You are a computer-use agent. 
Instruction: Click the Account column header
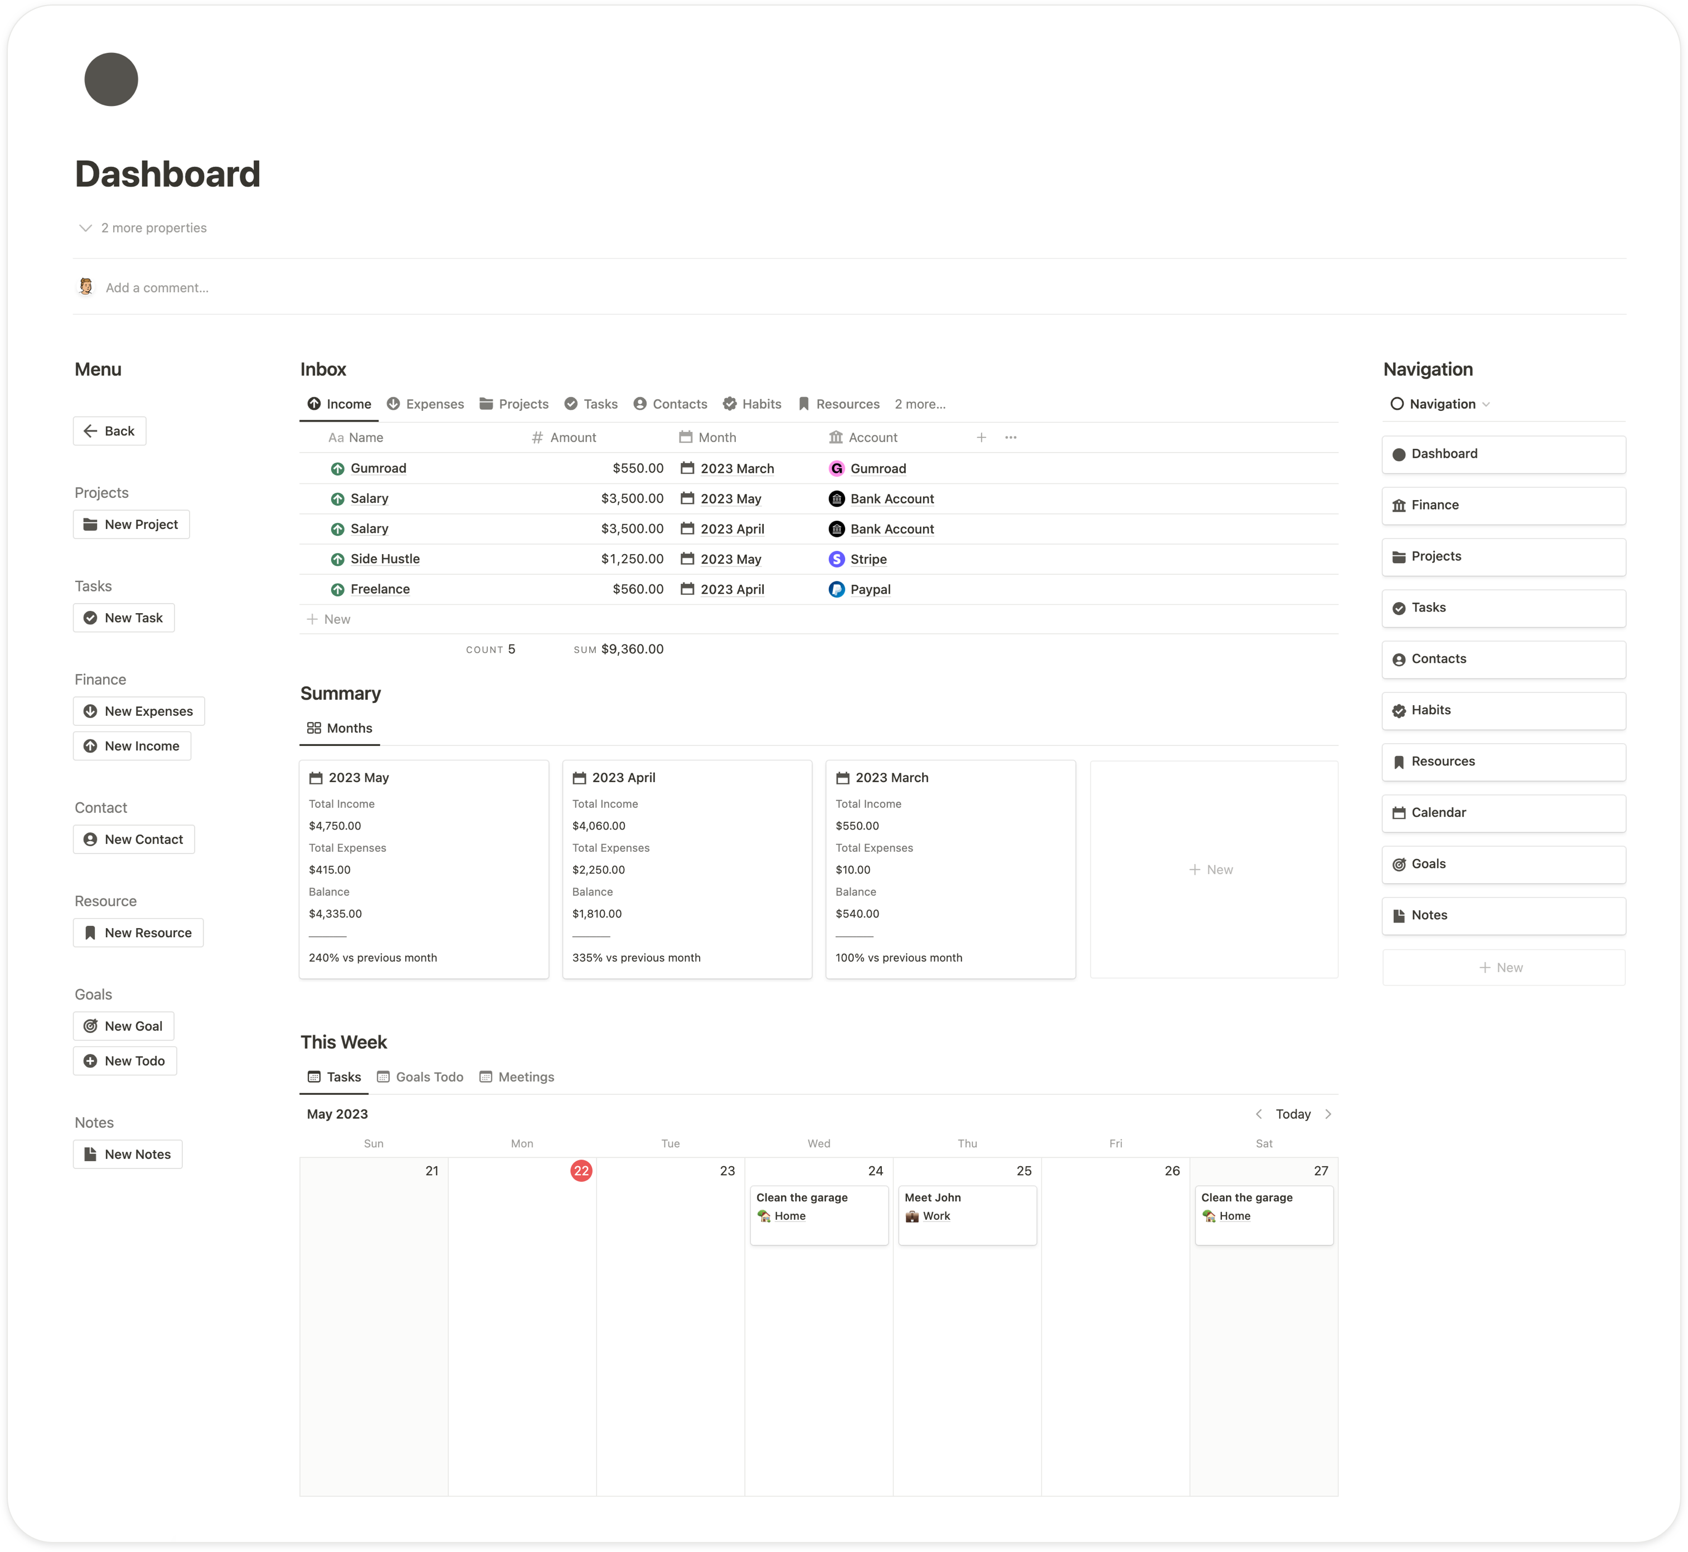click(x=864, y=438)
